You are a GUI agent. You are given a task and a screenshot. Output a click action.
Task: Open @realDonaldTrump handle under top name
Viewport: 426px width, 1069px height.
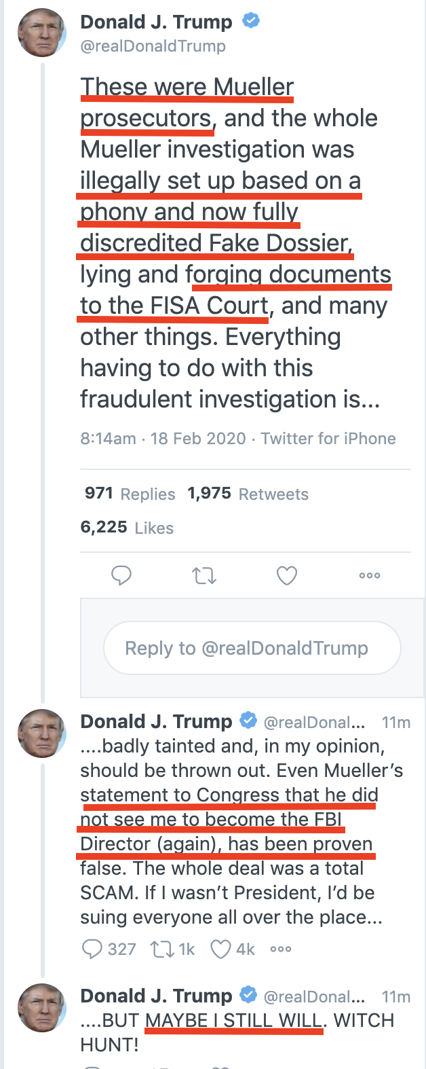pos(153,46)
